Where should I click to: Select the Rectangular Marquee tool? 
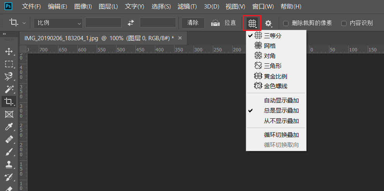point(9,64)
